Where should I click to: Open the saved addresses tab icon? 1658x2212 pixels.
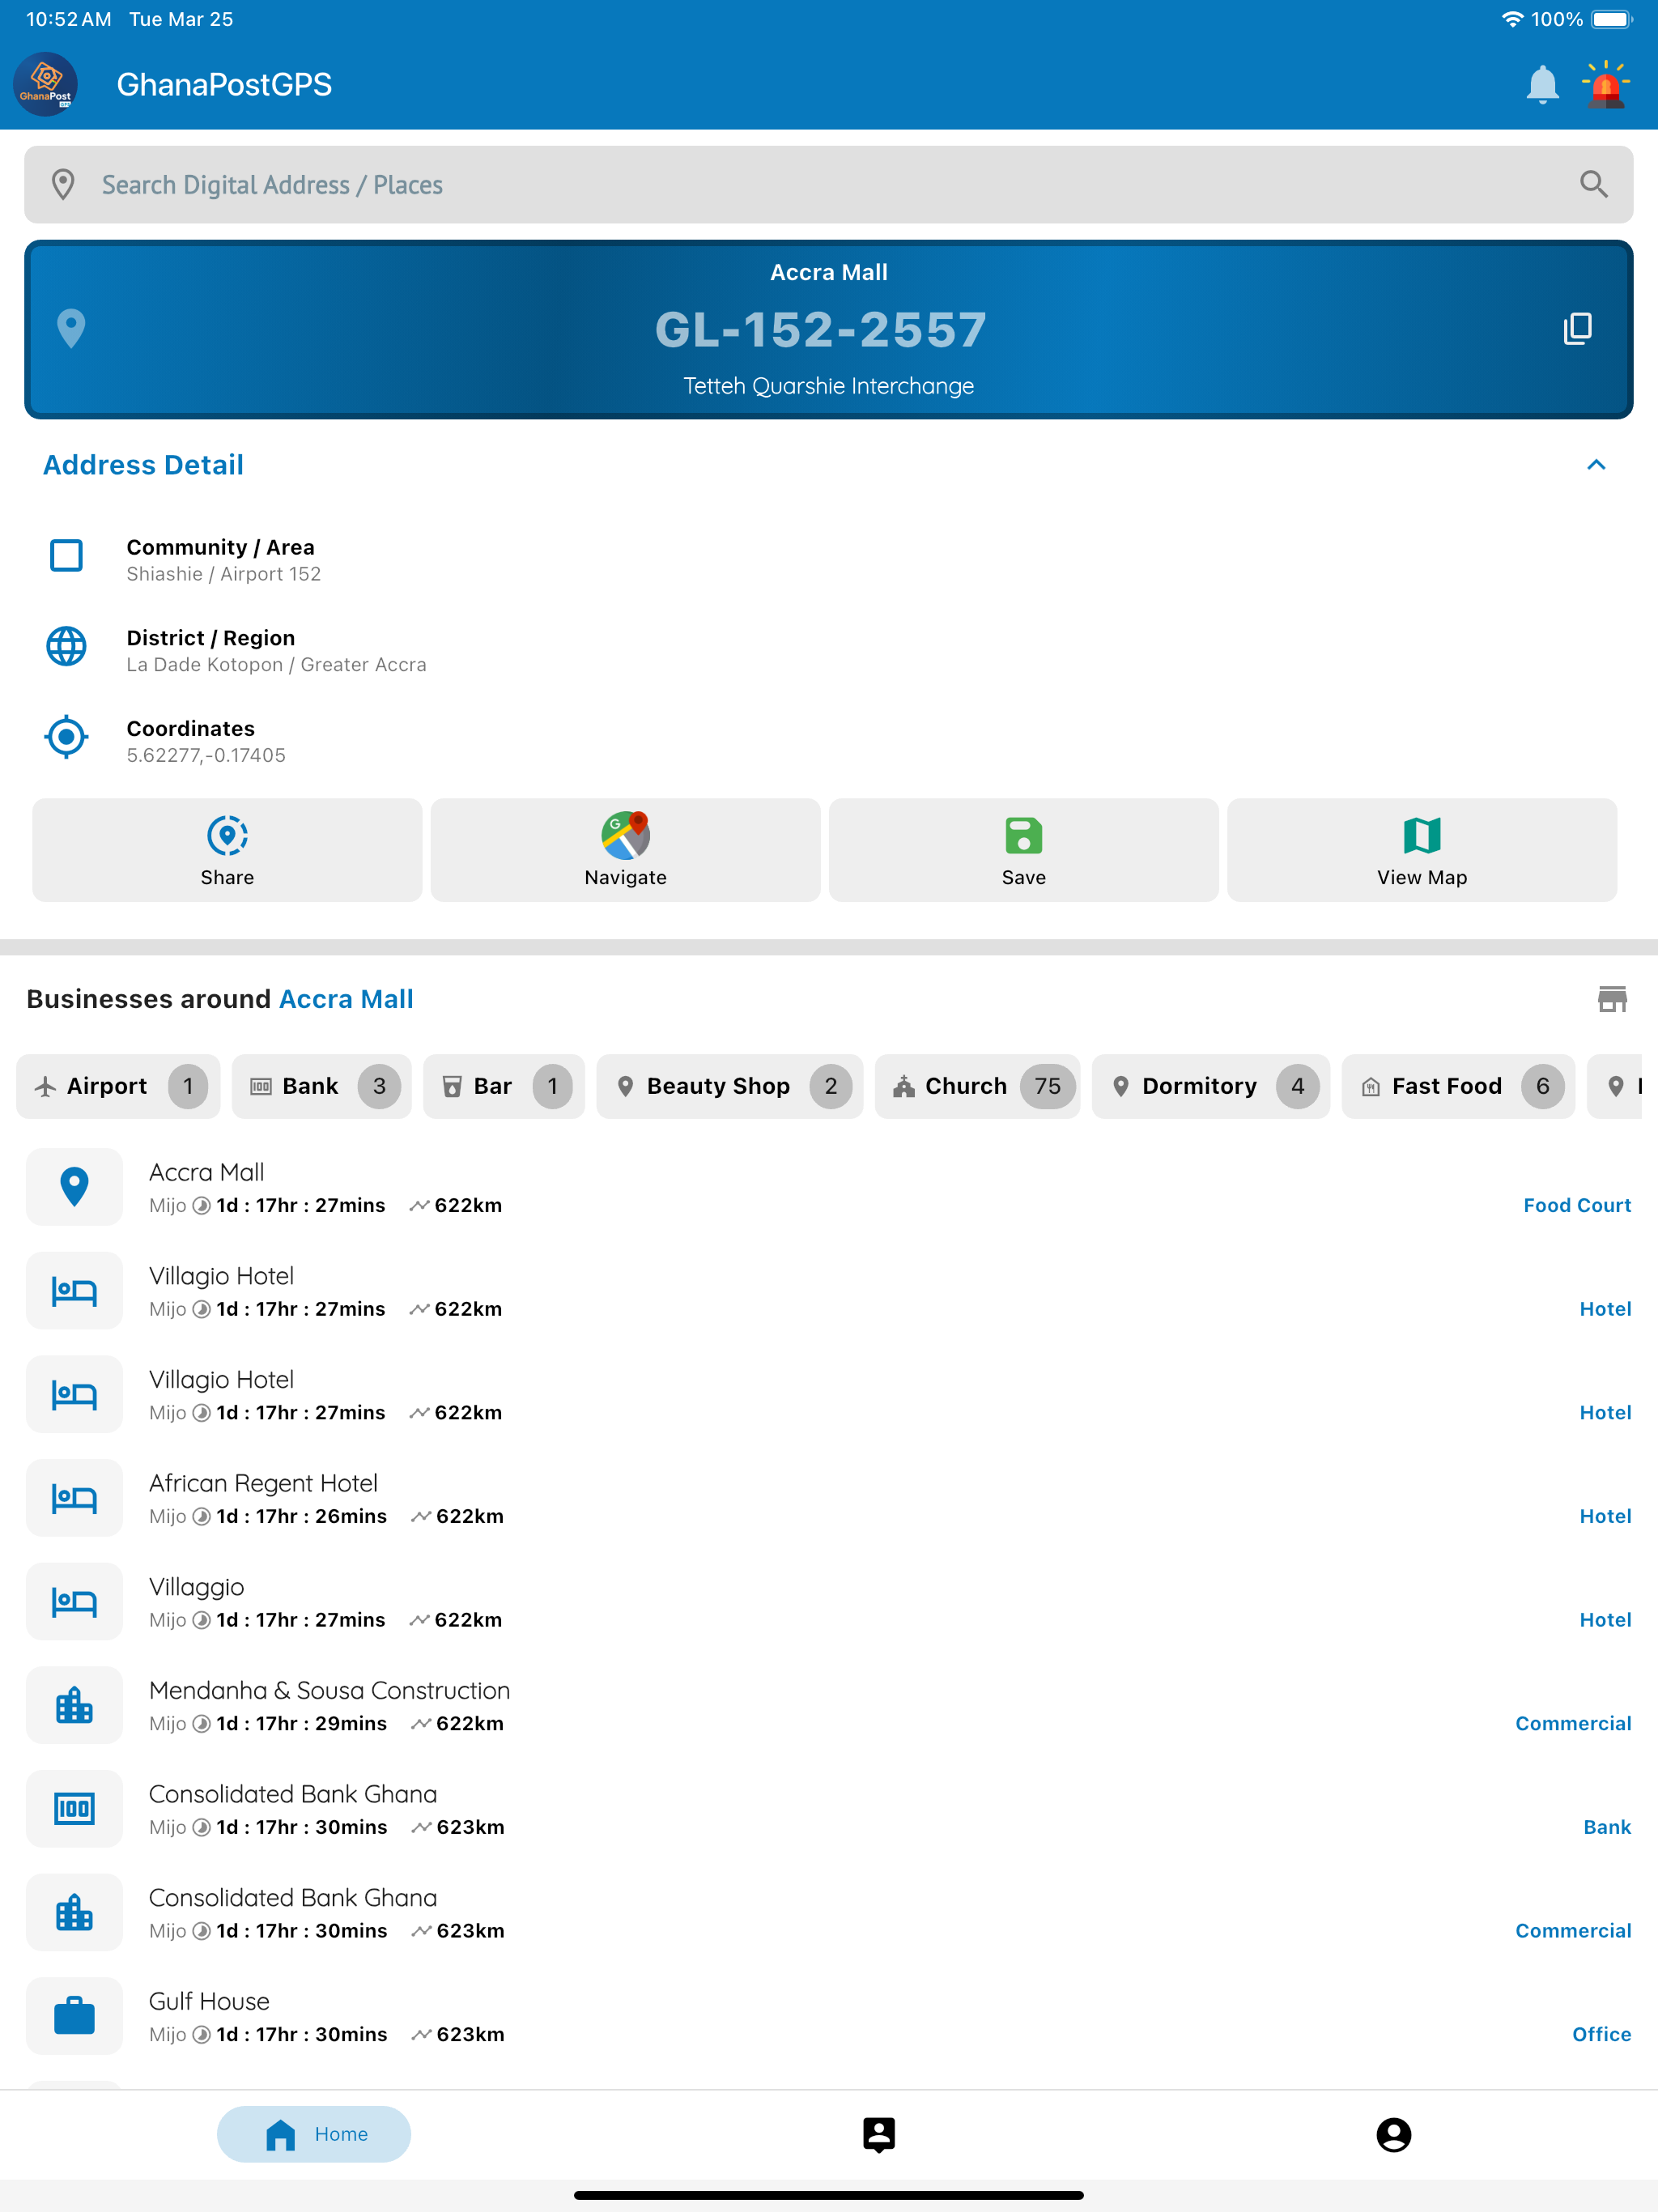point(879,2134)
